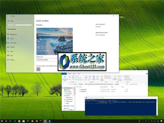
Task: Go to Home in Settings sidebar
Action: coord(10,21)
